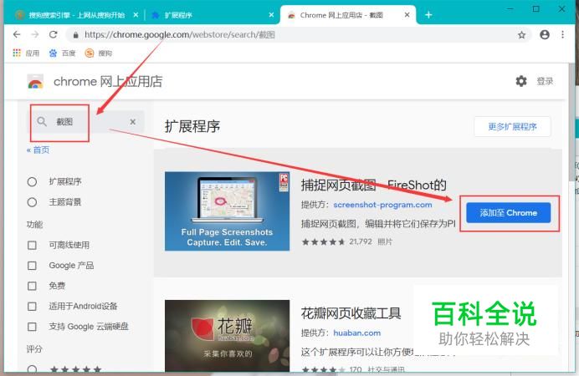Close the 扩展程序 tab
579x376 pixels.
pyautogui.click(x=271, y=15)
